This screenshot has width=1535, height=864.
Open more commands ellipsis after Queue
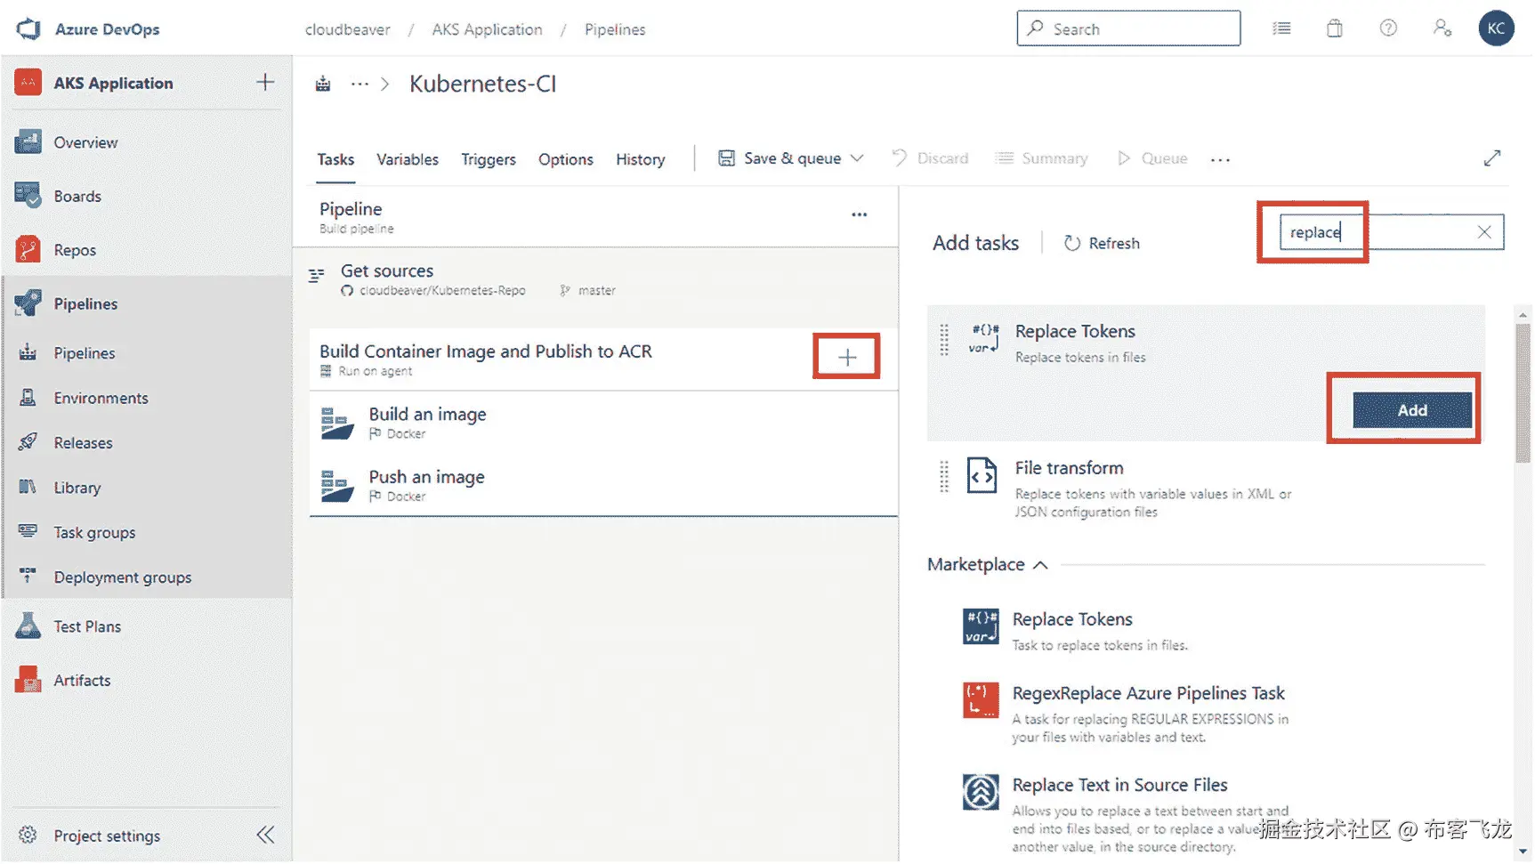pyautogui.click(x=1220, y=159)
